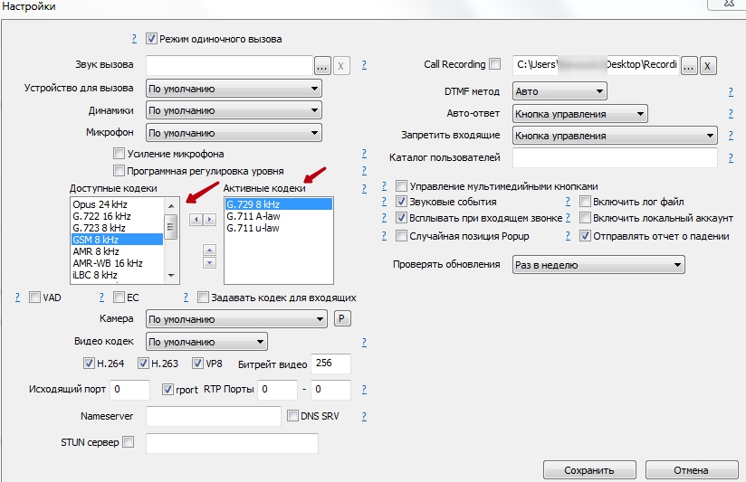Open the Микрофон device dropdown
746x482 pixels.
[x=234, y=133]
